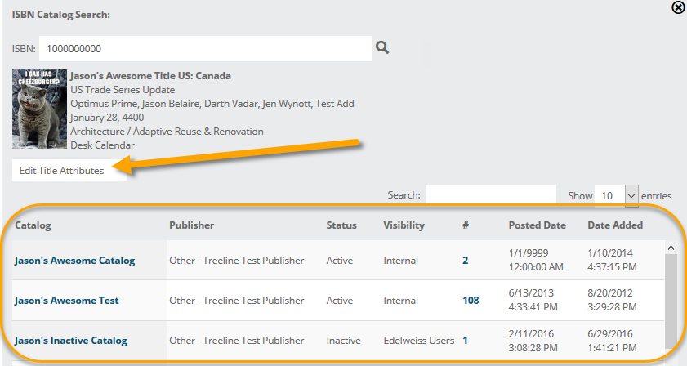687x366 pixels.
Task: Sort by Visibility column header
Action: coord(405,225)
